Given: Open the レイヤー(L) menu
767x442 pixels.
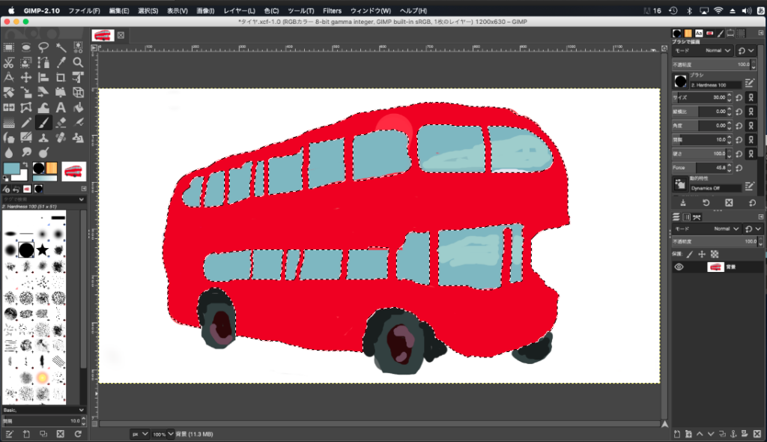Looking at the screenshot, I should click(x=239, y=11).
